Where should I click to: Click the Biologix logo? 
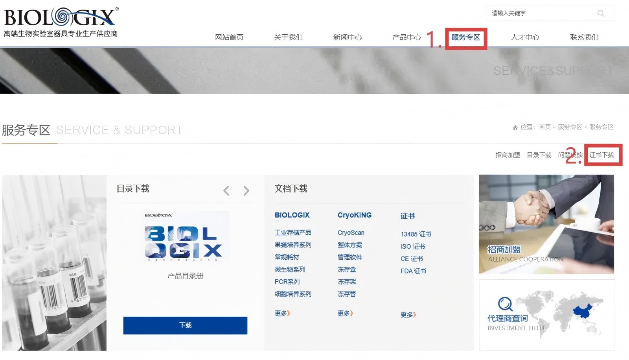pos(61,18)
